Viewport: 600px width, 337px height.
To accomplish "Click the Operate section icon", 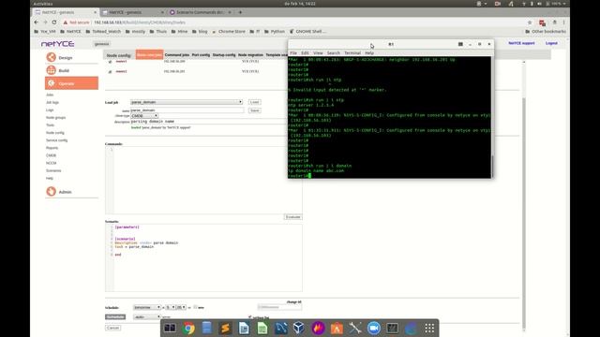I will (52, 83).
